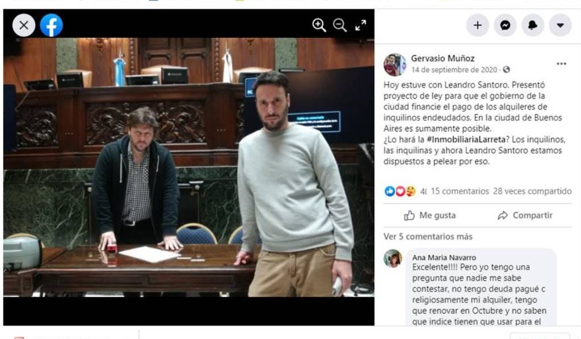
Task: Open Gervasio Muñoz profile name link
Action: (443, 58)
